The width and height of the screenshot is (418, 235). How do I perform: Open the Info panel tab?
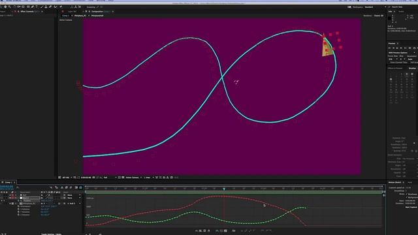(390, 12)
